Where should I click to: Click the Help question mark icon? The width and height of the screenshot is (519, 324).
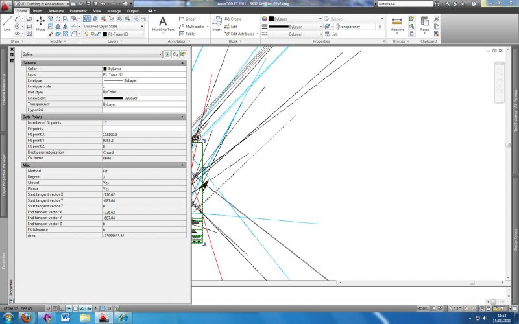[474, 4]
